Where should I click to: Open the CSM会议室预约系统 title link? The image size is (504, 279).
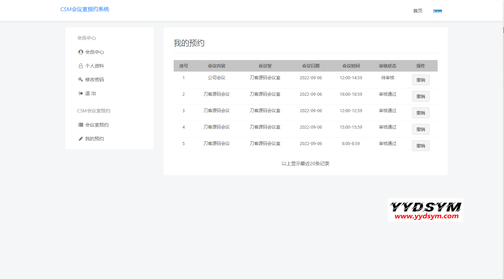pyautogui.click(x=85, y=9)
